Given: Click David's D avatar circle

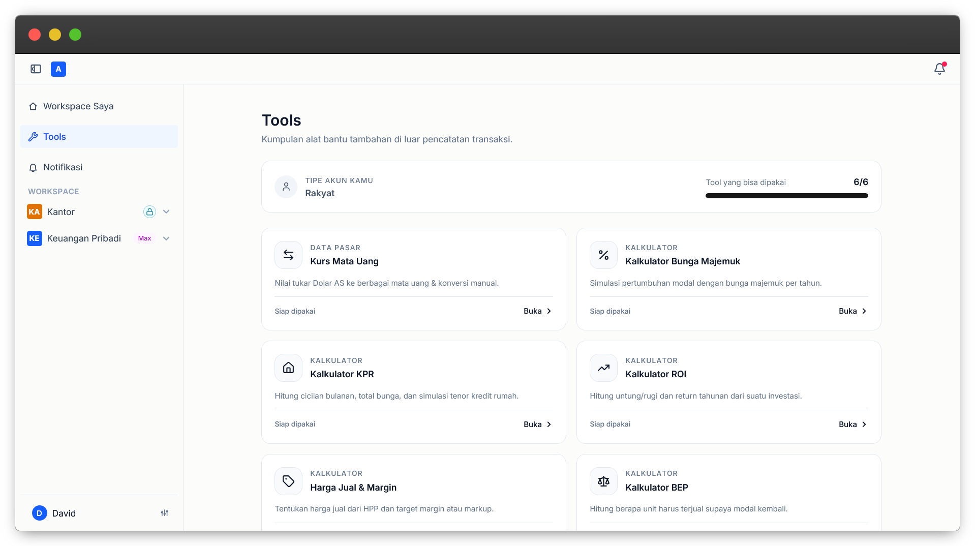Looking at the screenshot, I should pyautogui.click(x=39, y=513).
